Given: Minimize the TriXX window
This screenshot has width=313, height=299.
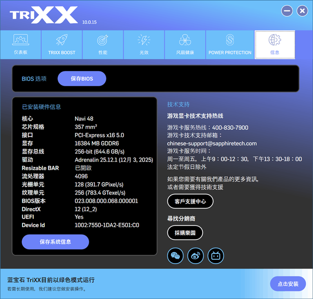Looking at the screenshot, I should coord(287,11).
